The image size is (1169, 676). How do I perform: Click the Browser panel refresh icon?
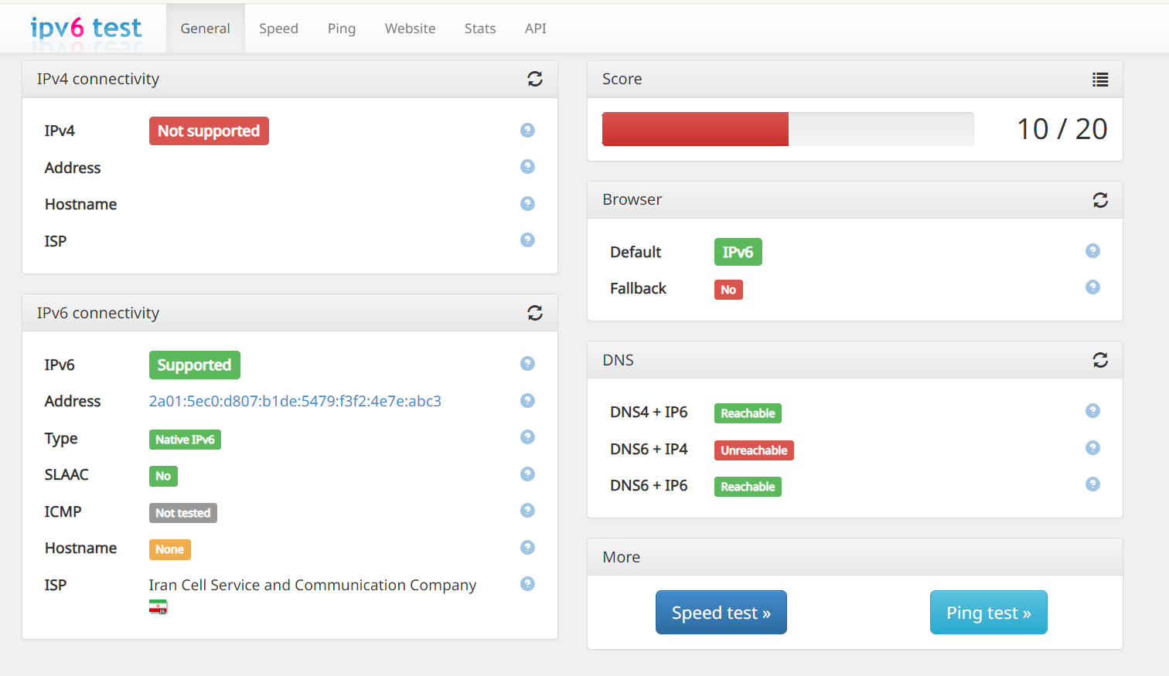[x=1099, y=200]
